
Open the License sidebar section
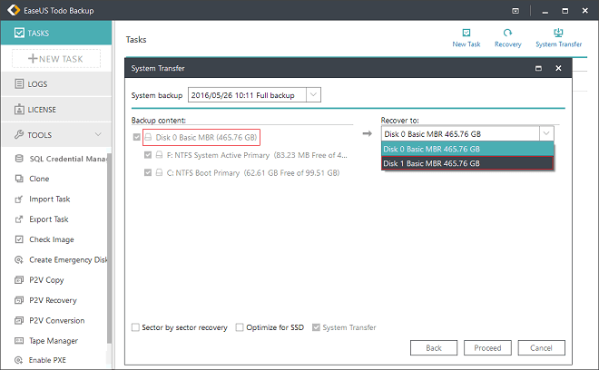pos(56,109)
